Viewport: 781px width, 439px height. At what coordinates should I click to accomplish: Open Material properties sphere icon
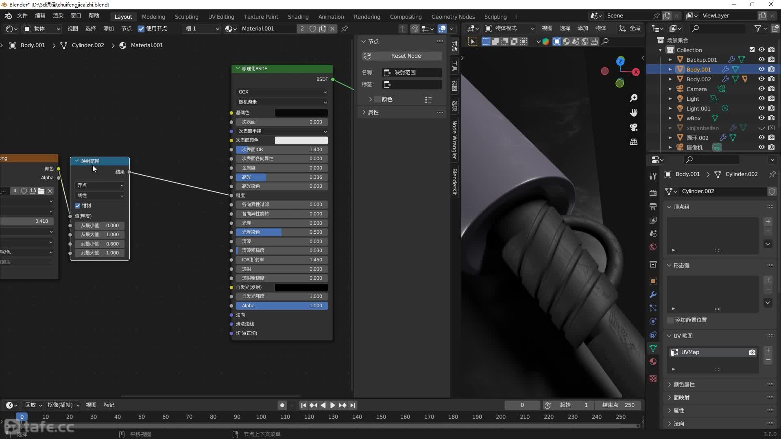(653, 362)
